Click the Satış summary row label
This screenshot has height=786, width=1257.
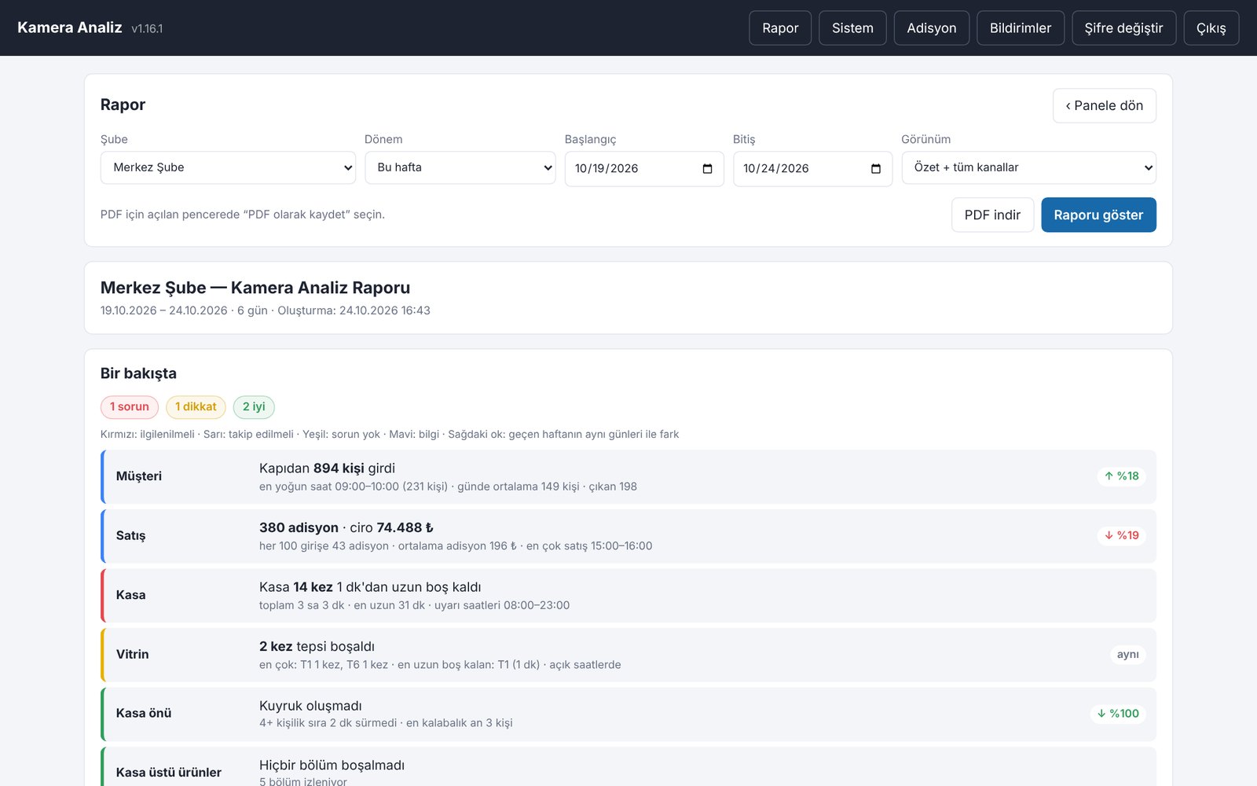(131, 536)
